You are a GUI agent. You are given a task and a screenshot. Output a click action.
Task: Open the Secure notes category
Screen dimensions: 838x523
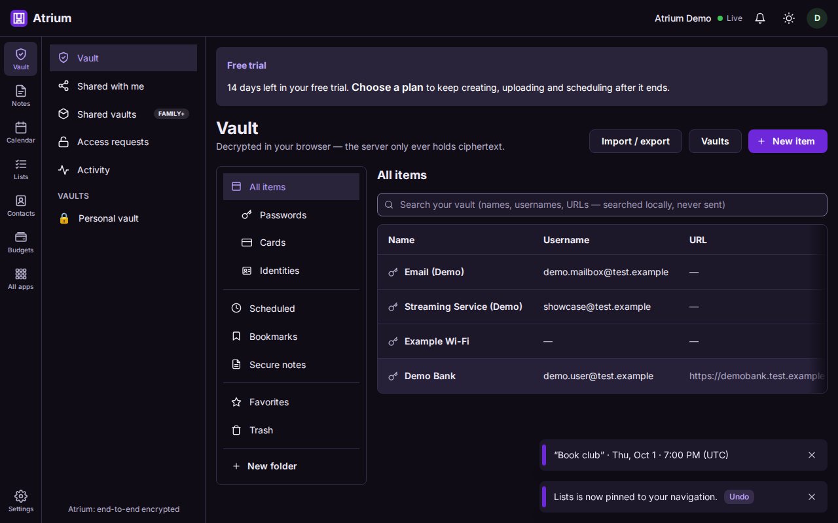(x=291, y=365)
